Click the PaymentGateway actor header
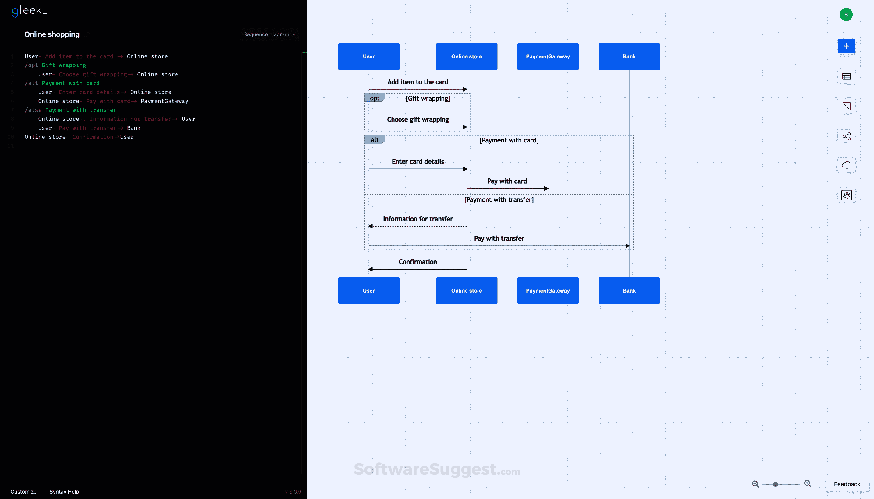 (547, 56)
